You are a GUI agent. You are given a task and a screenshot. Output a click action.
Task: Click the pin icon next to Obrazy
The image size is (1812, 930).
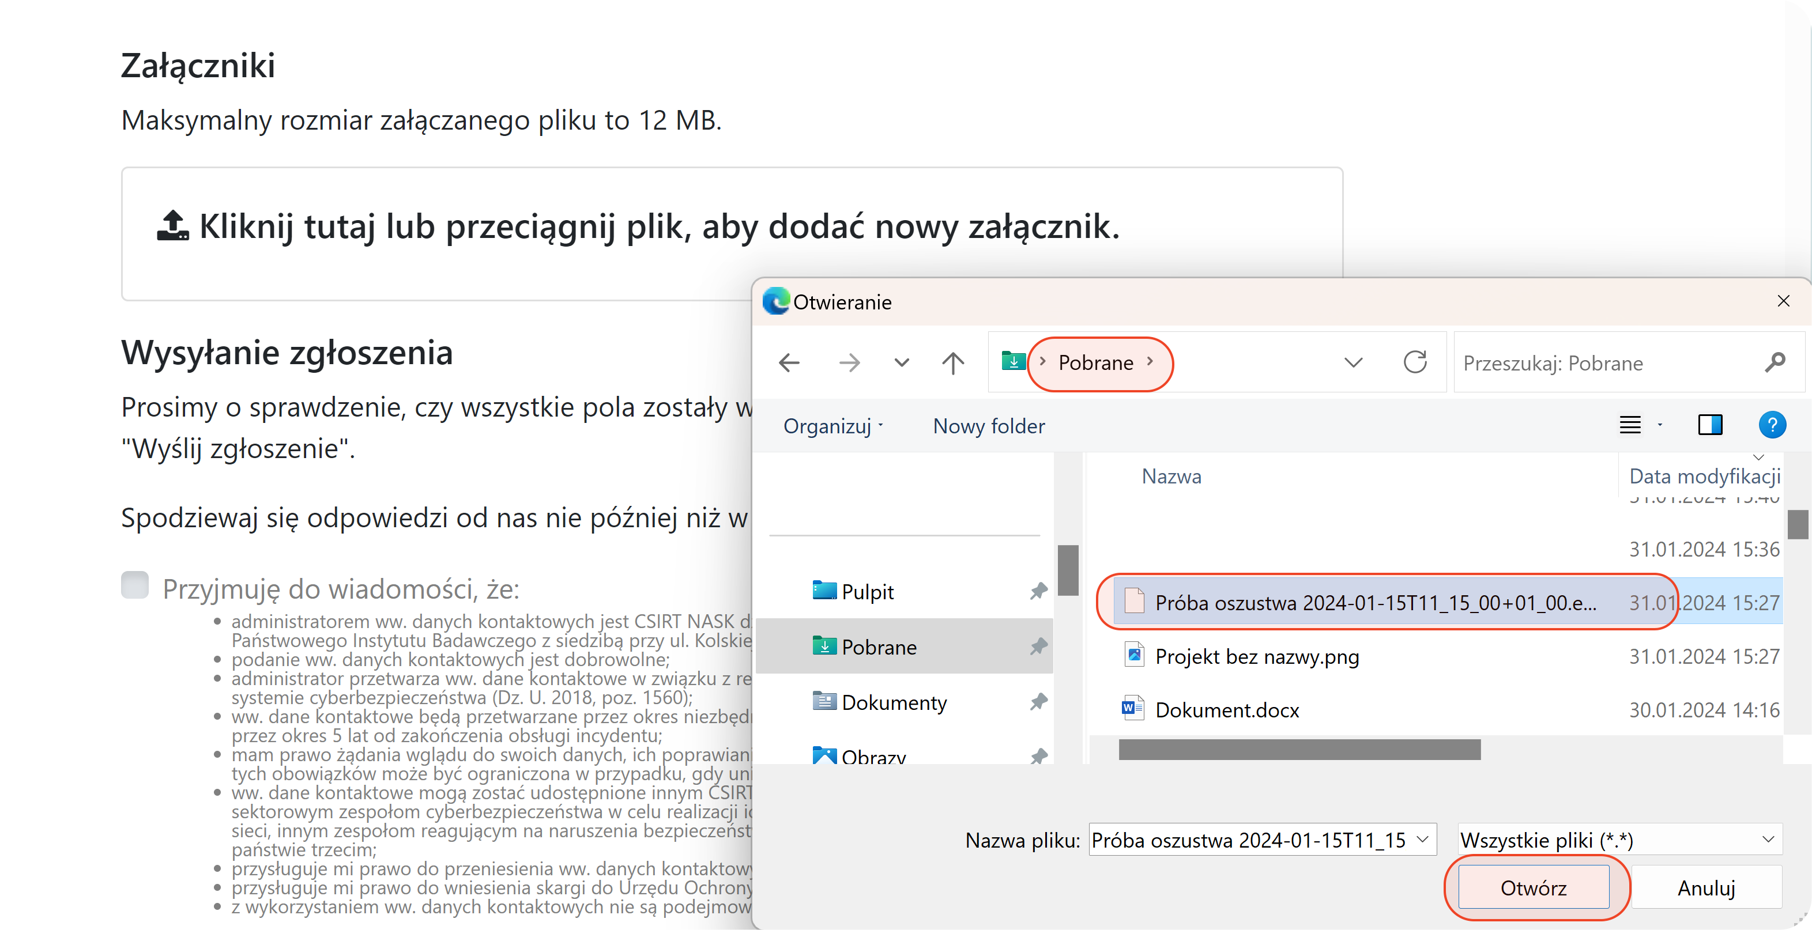click(1038, 757)
